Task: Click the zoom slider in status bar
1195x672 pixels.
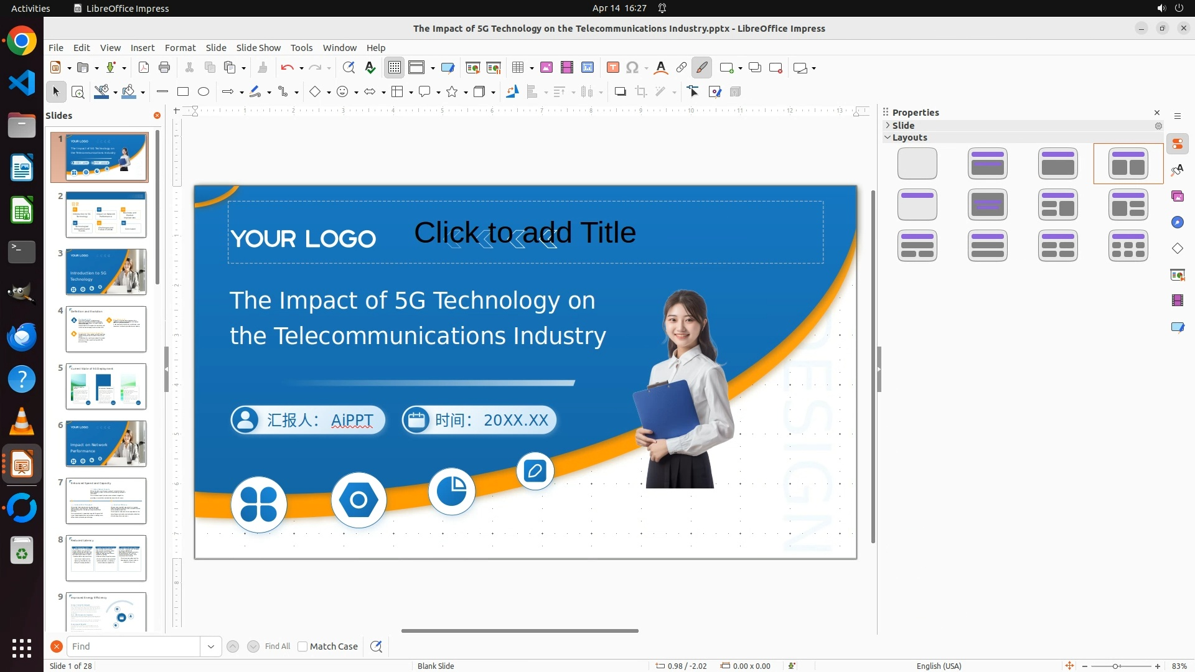Action: (1115, 666)
